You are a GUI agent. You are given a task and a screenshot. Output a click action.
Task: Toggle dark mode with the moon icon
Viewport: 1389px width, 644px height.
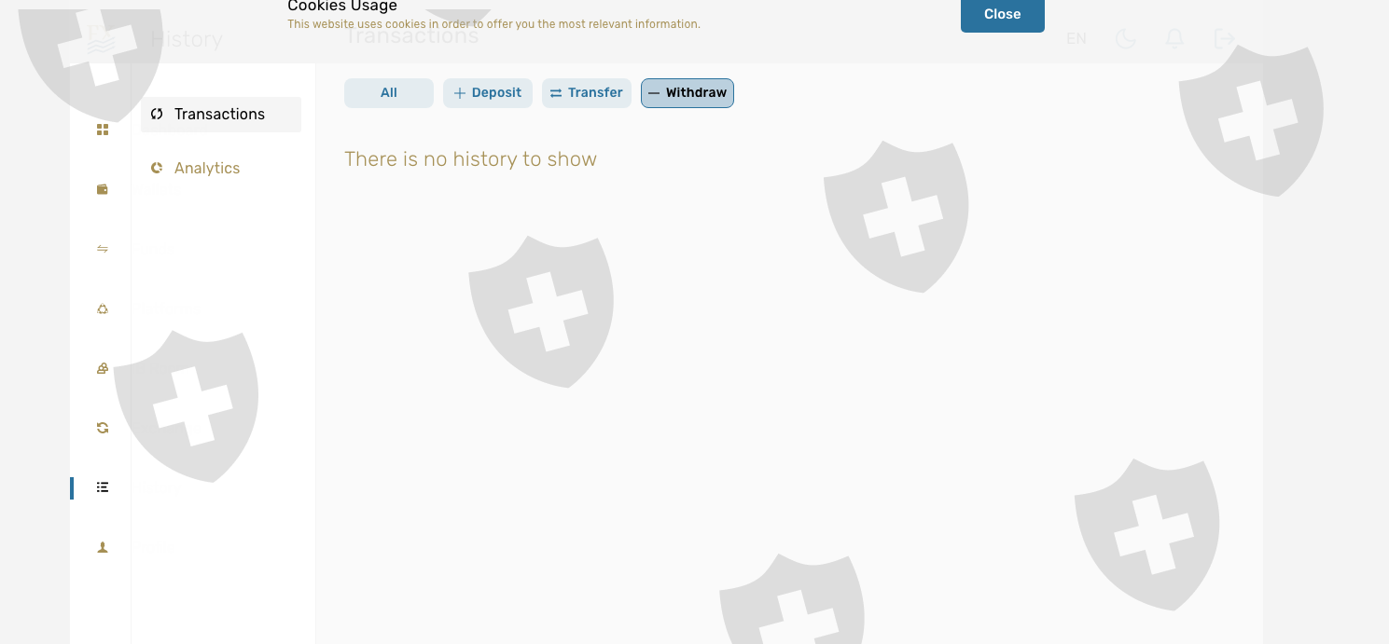pyautogui.click(x=1126, y=38)
